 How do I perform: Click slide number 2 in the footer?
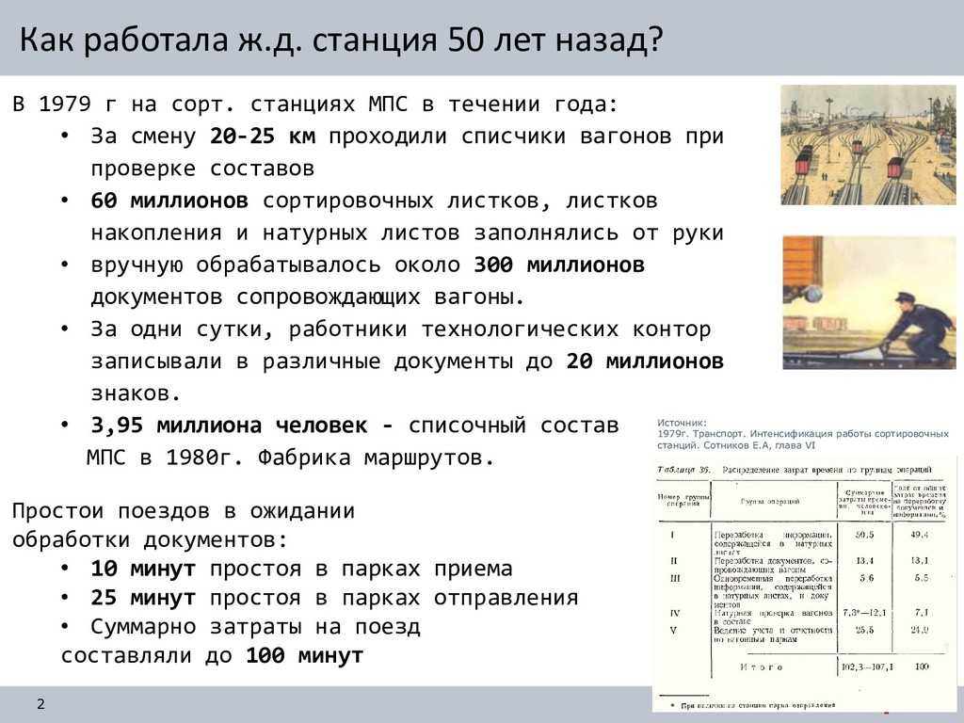40,705
